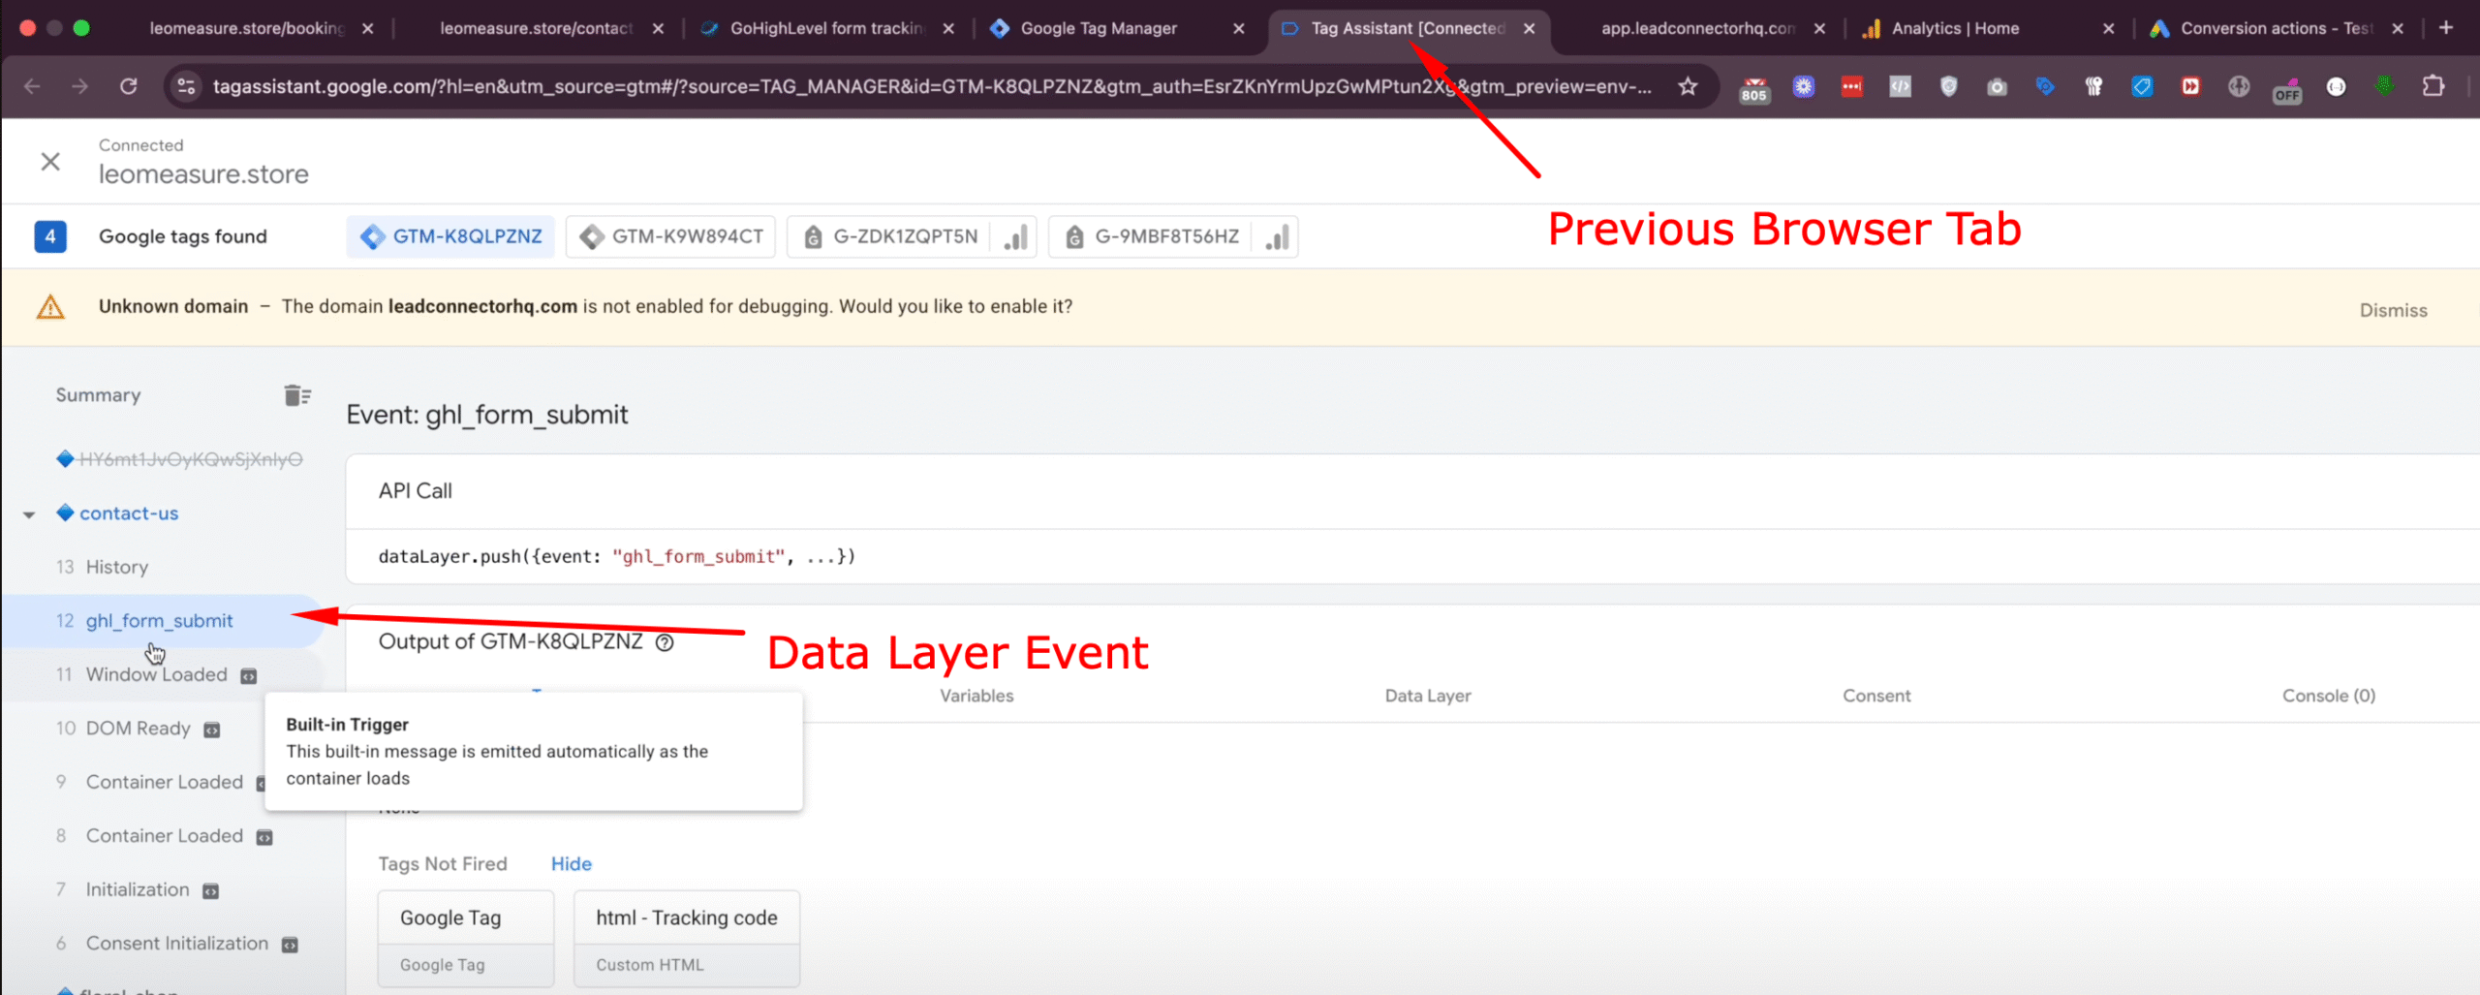Select the GTM-K9W894CT container chip
Image resolution: width=2480 pixels, height=995 pixels.
(671, 237)
